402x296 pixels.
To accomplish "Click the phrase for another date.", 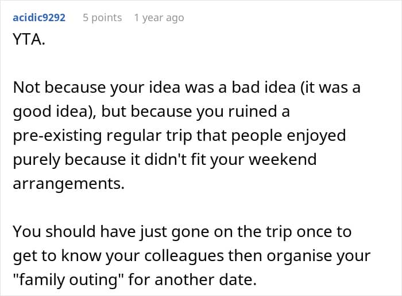I will pyautogui.click(x=192, y=279).
